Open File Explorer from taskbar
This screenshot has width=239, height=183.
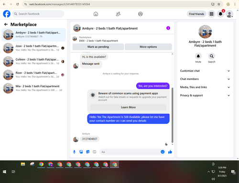pos(23,164)
